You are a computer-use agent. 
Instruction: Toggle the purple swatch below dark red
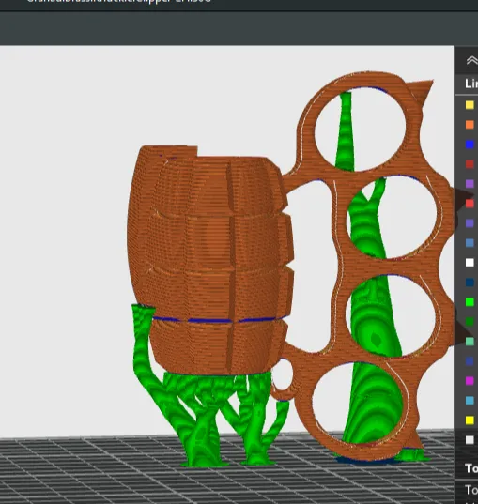coord(470,184)
